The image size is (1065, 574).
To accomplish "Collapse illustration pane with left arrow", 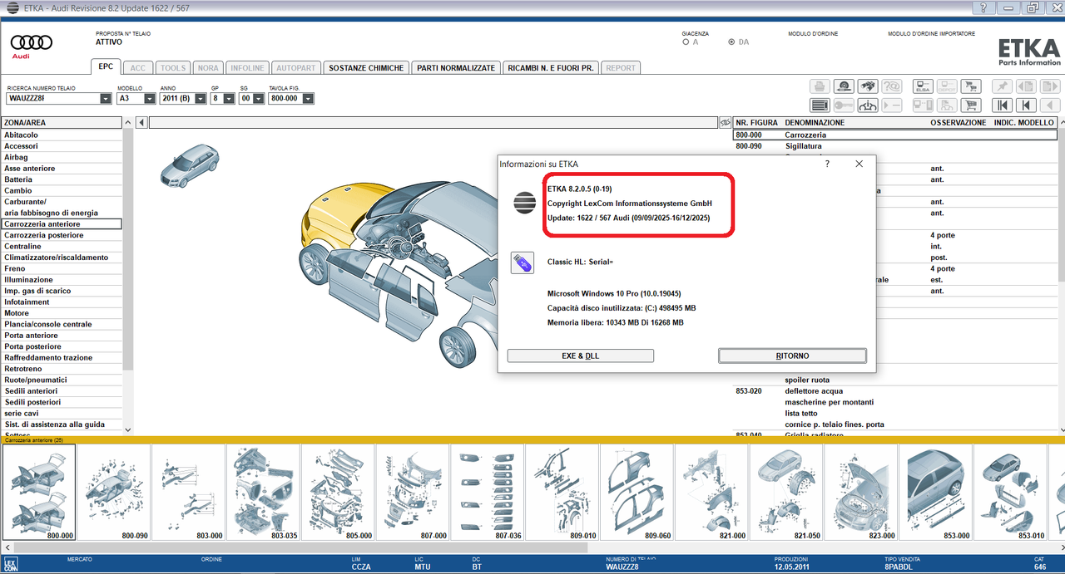I will click(141, 123).
